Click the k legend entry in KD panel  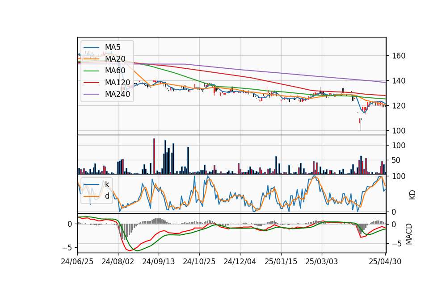(x=107, y=184)
